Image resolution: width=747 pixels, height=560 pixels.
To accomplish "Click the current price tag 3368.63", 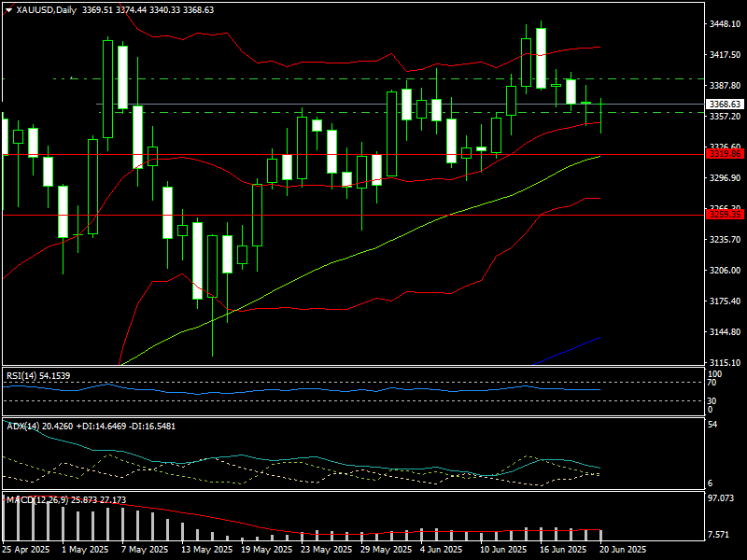I will (725, 104).
